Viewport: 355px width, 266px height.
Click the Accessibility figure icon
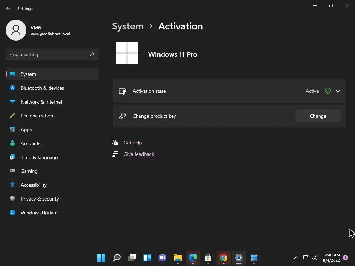coord(12,185)
